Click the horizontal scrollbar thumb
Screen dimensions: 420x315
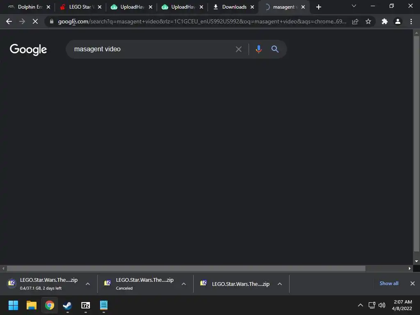click(186, 268)
